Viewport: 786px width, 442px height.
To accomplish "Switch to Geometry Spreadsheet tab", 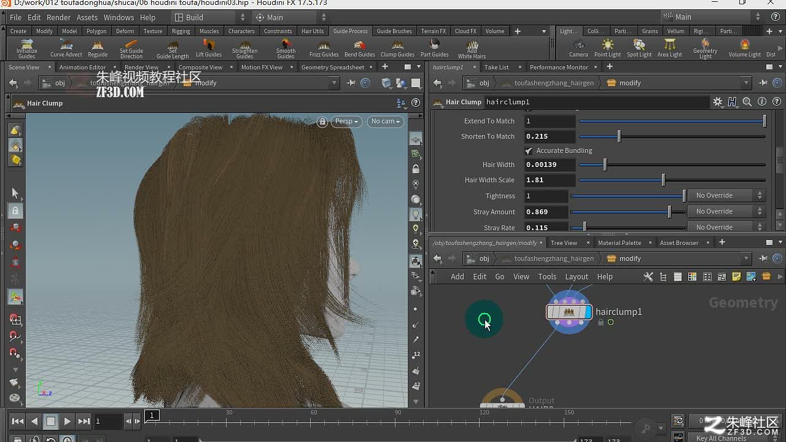I will click(x=333, y=67).
